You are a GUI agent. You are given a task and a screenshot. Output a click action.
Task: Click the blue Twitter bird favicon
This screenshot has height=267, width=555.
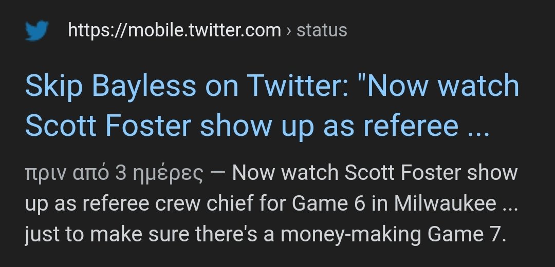click(x=37, y=30)
